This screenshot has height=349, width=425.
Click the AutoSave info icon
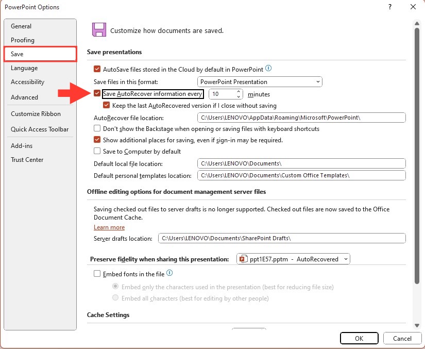pos(268,69)
